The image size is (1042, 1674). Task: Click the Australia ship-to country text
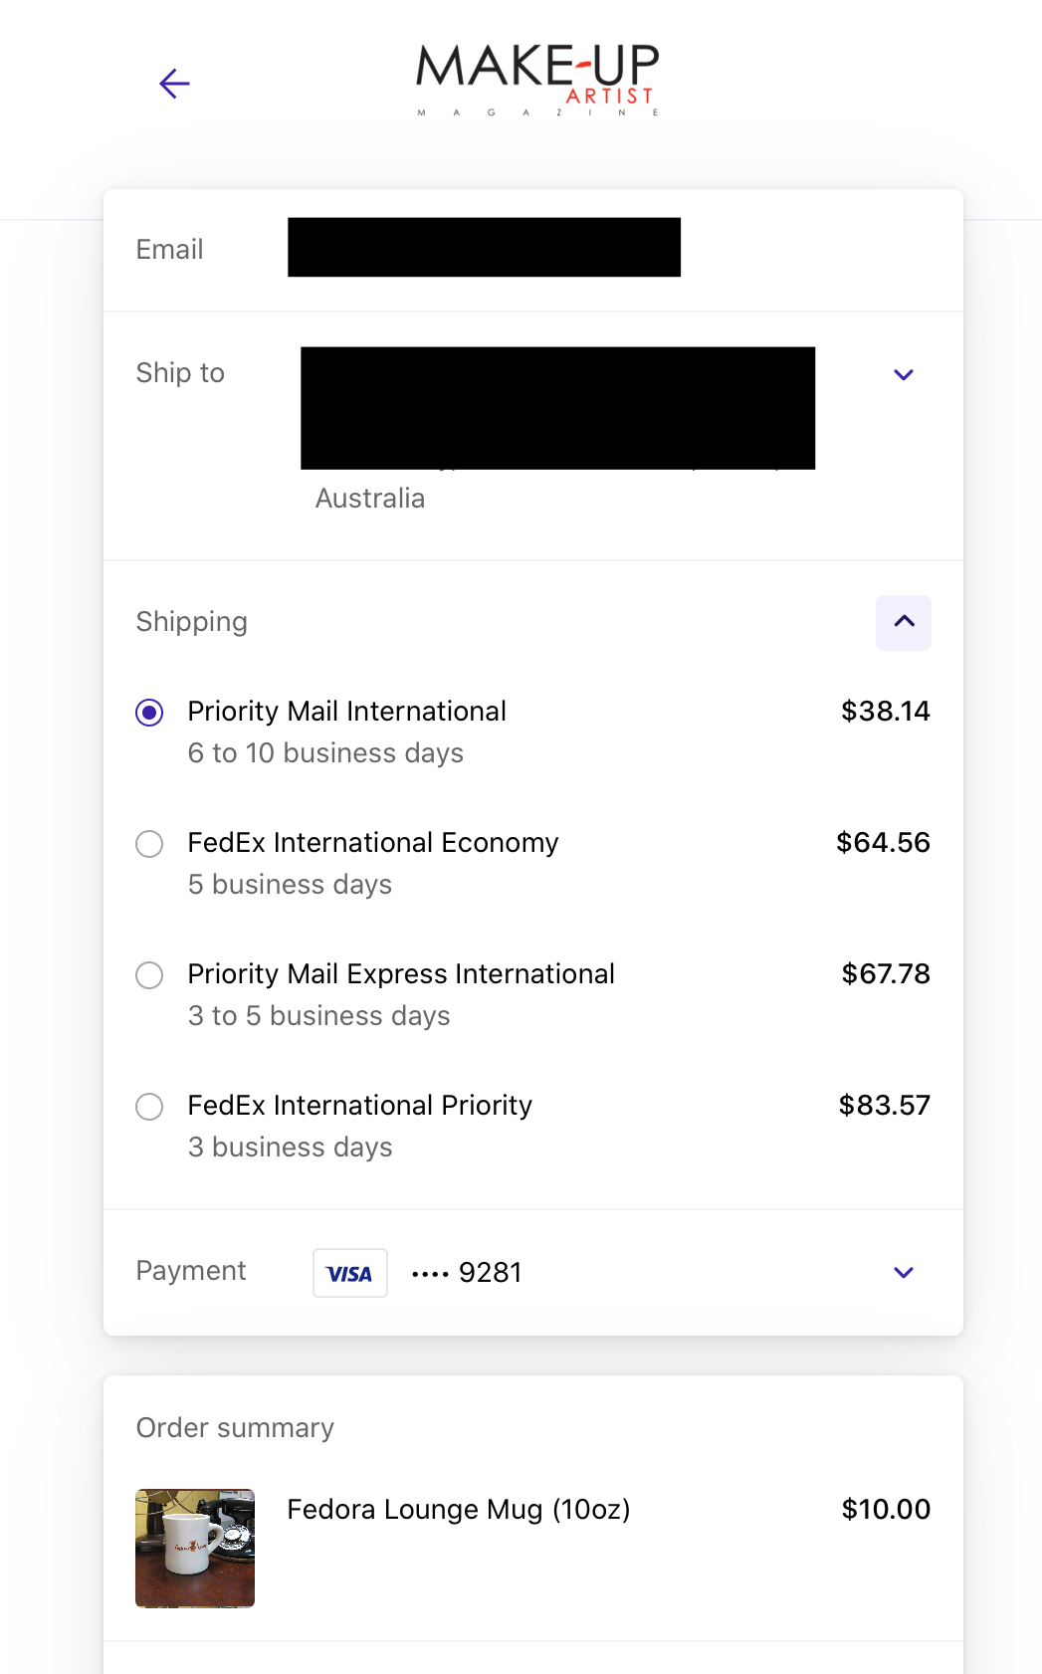(370, 499)
